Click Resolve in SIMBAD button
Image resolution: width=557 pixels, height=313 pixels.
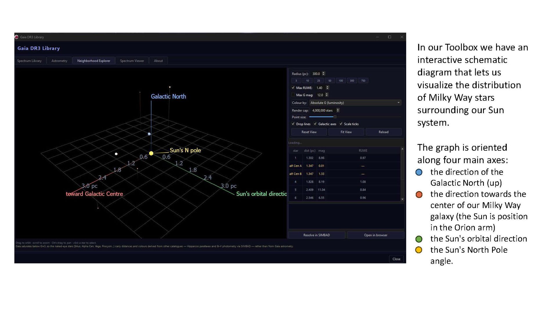pos(317,235)
